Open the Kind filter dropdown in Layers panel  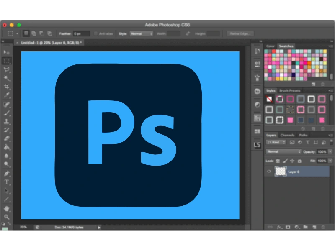[276, 142]
